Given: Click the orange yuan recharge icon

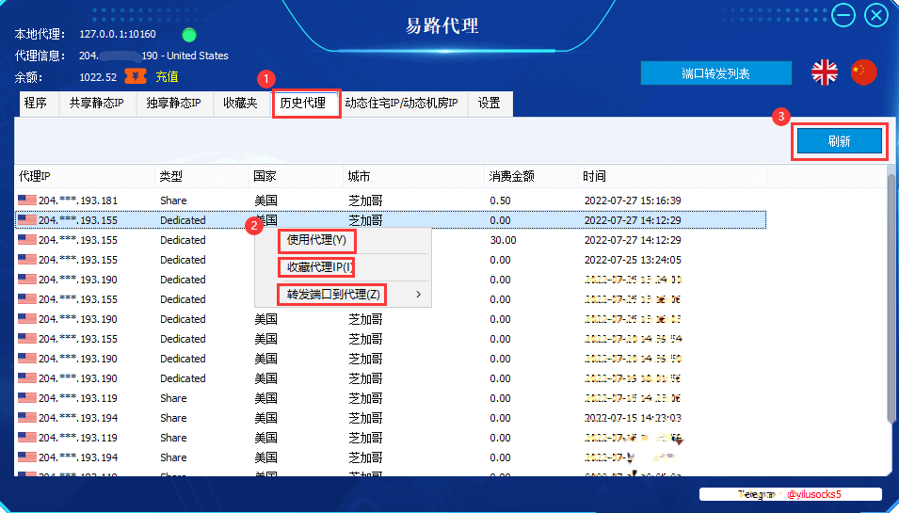Looking at the screenshot, I should [136, 76].
